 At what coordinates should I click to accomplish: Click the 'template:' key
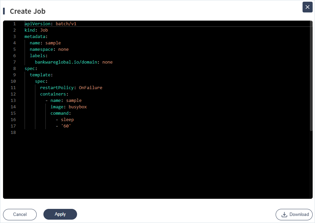click(41, 75)
